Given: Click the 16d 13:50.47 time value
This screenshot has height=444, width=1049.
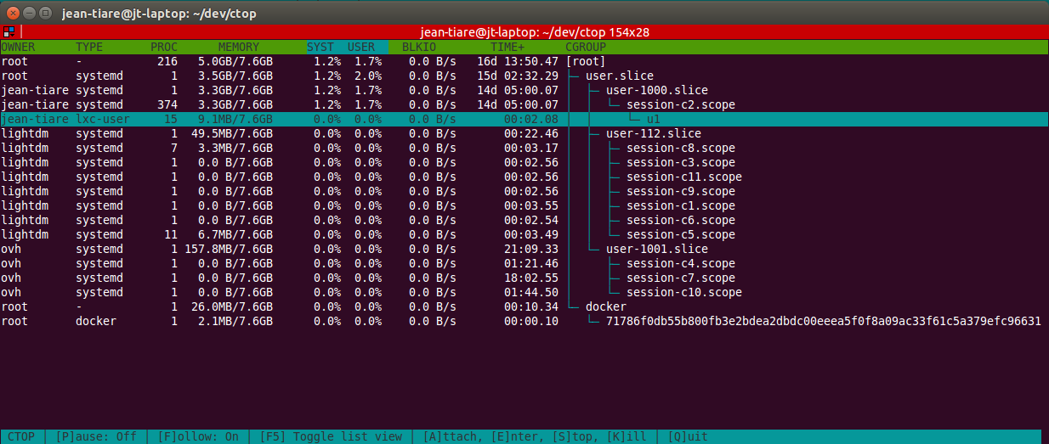Looking at the screenshot, I should click(518, 61).
